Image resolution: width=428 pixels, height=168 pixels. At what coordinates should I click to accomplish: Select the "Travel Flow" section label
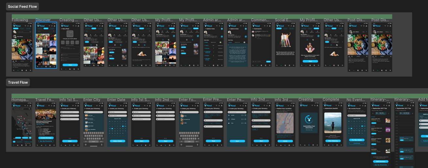click(18, 82)
